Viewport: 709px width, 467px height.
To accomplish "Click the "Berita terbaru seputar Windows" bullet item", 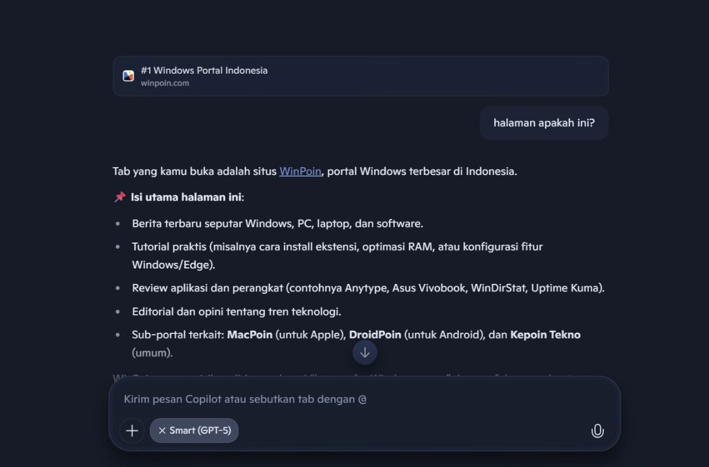I will pyautogui.click(x=277, y=223).
